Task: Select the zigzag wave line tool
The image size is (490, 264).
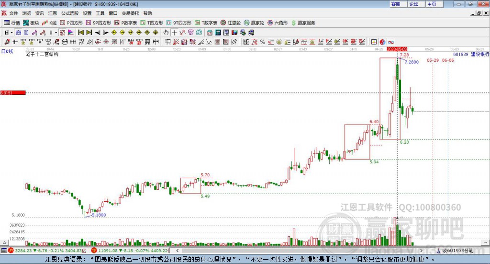Action: (209, 42)
